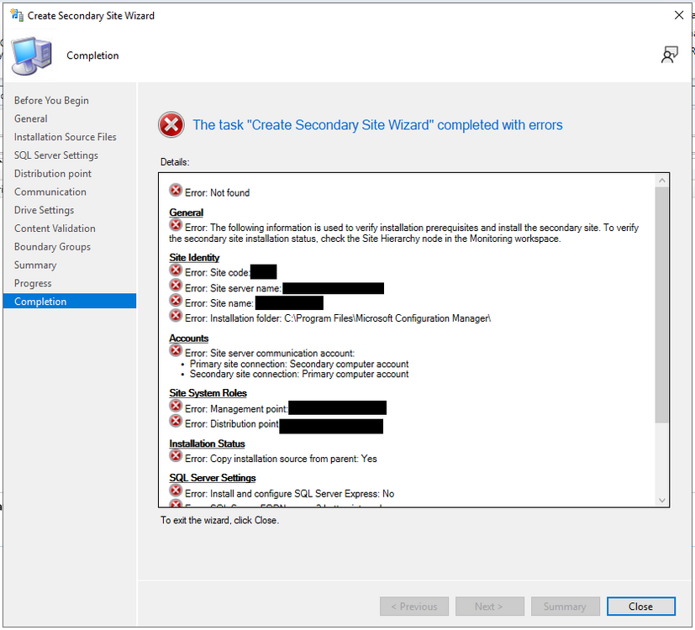Viewport: 695px width, 630px height.
Task: Click the details scrollbar up arrow
Action: coord(661,181)
